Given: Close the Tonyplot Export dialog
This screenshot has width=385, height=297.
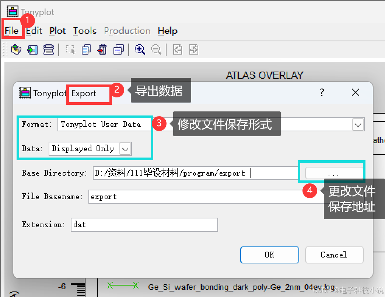Looking at the screenshot, I should pos(356,93).
